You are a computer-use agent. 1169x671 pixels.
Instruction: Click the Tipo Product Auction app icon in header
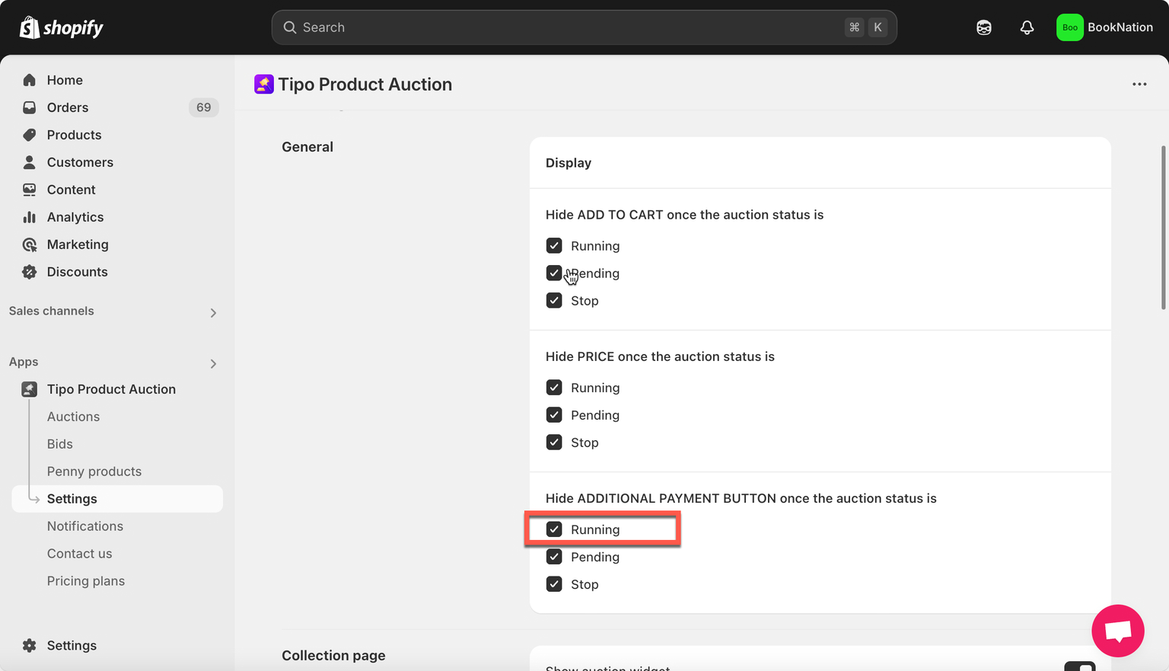(x=263, y=85)
